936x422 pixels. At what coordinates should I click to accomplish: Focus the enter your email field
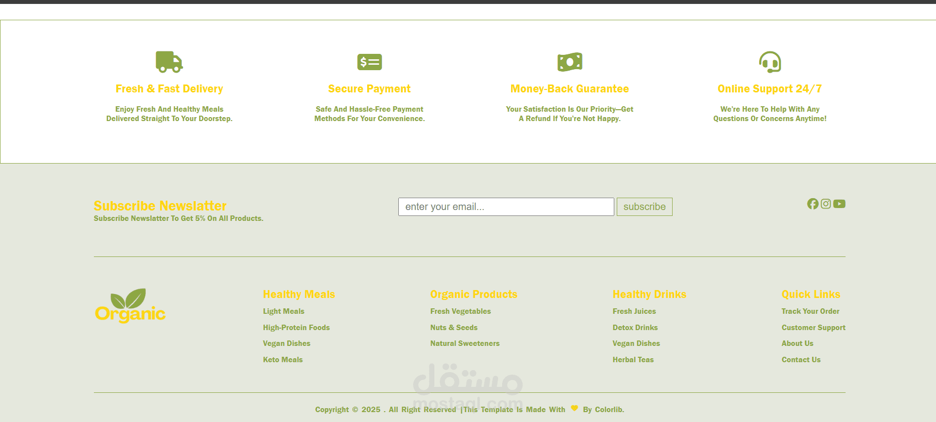(506, 207)
